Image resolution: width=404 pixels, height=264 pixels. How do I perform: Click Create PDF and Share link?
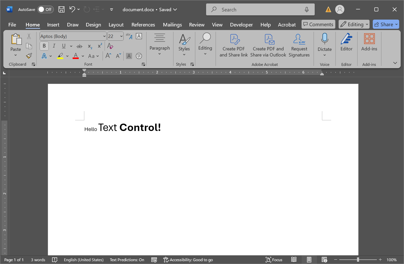point(234,46)
